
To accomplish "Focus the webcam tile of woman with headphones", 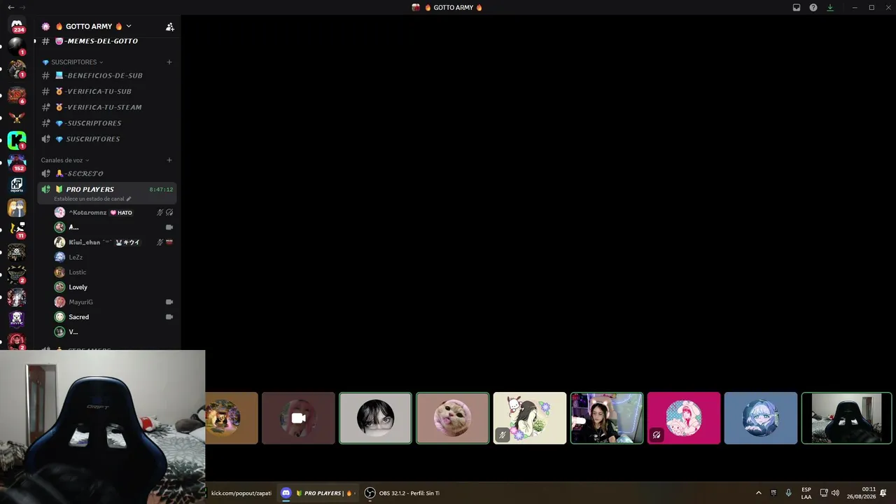I will click(x=606, y=418).
